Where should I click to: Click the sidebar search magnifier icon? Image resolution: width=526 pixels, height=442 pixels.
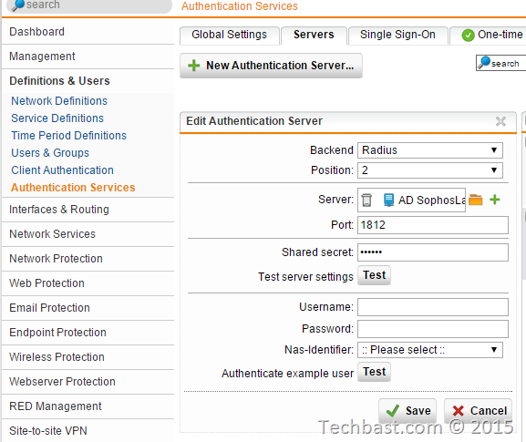[18, 5]
